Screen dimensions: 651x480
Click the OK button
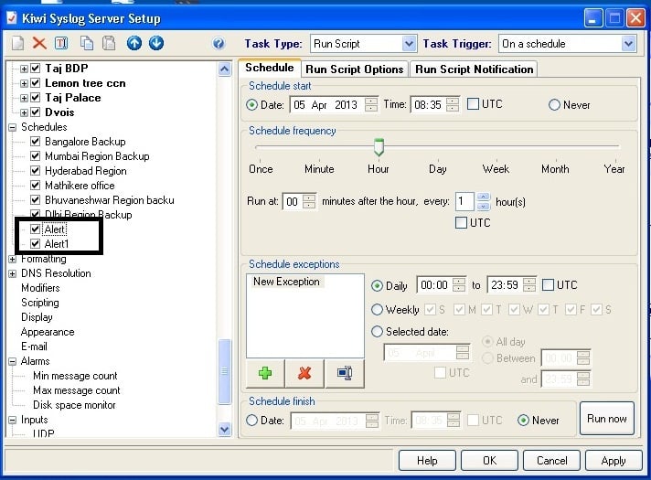point(489,461)
